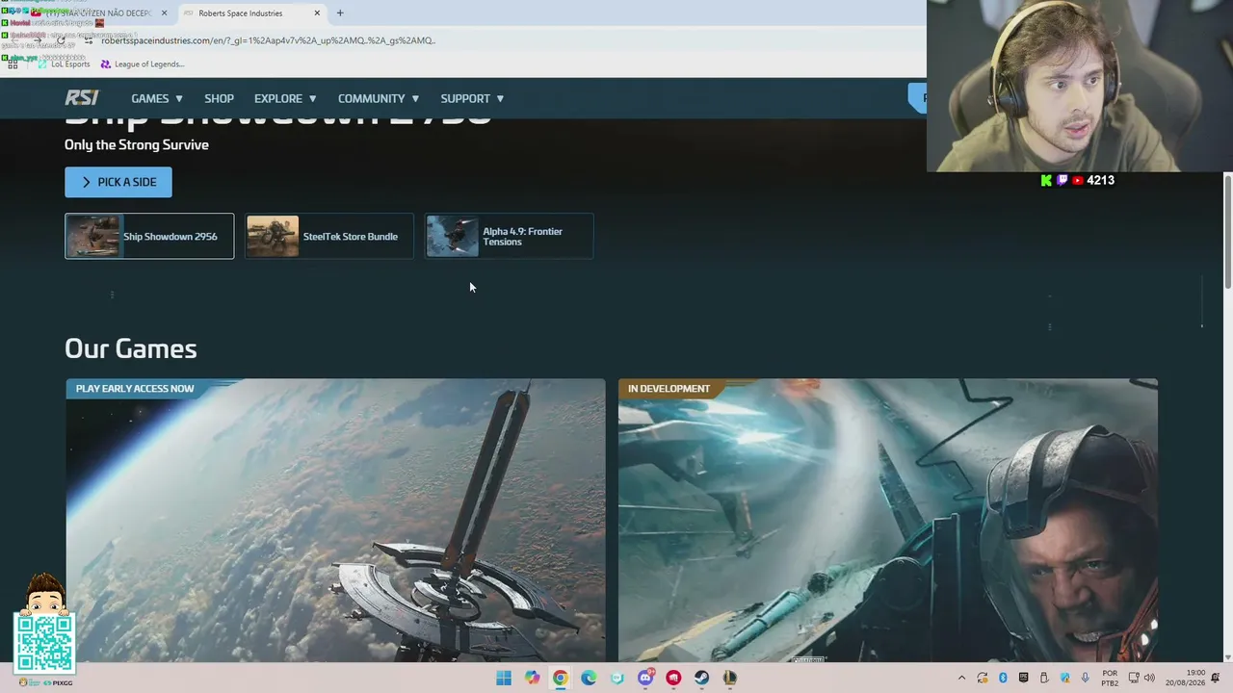Select the SteelTek Store Bundle slide thumbnail

coord(329,236)
